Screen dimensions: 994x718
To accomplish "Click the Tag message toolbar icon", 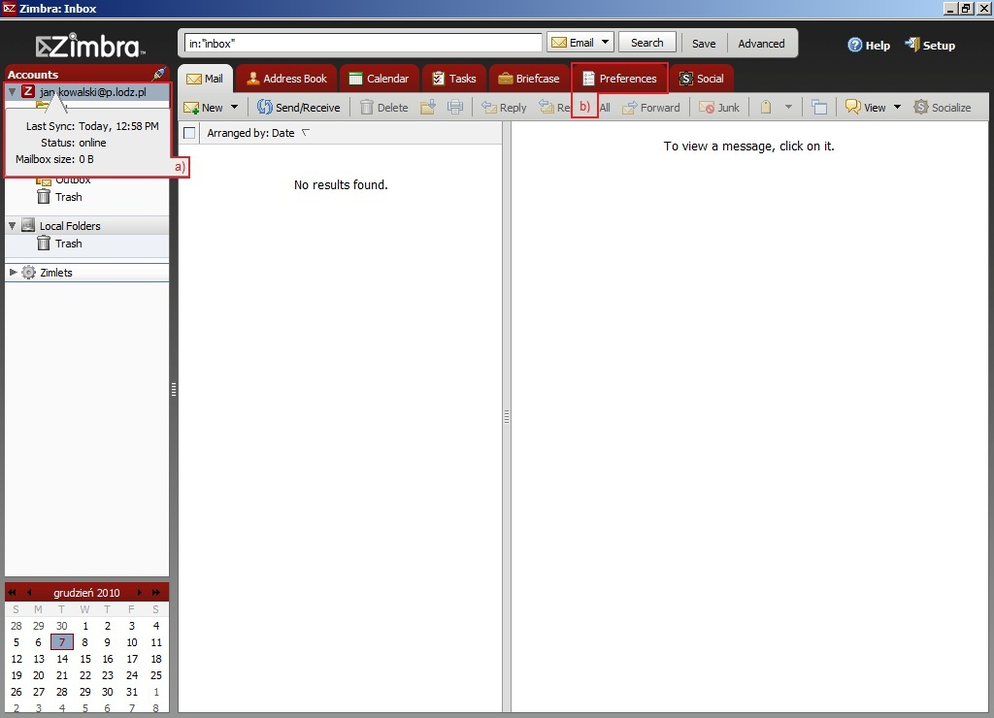I will click(x=766, y=107).
